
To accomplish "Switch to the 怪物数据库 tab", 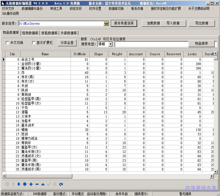I will [x=30, y=33].
